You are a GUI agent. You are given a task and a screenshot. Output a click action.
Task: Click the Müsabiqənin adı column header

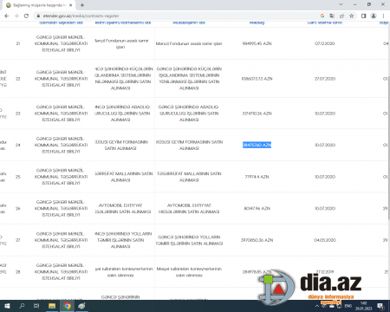189,23
